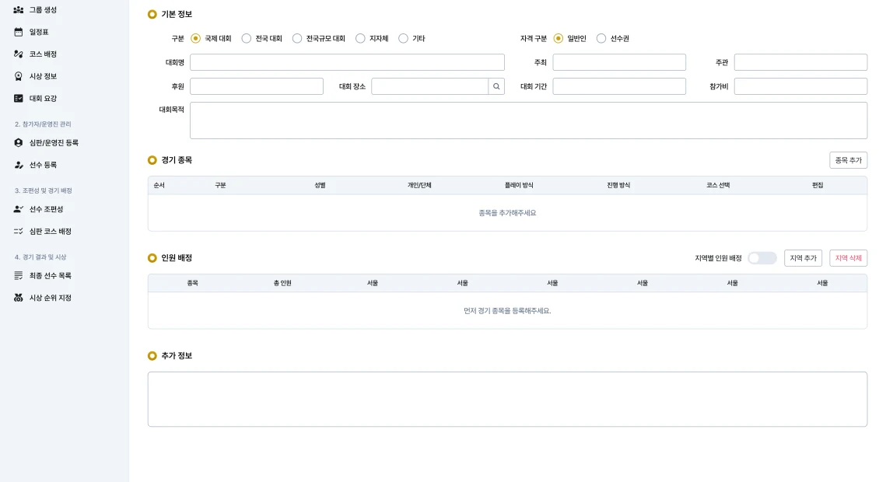Image resolution: width=886 pixels, height=482 pixels.
Task: Open the 대회 요강 sidebar icon
Action: coord(19,98)
